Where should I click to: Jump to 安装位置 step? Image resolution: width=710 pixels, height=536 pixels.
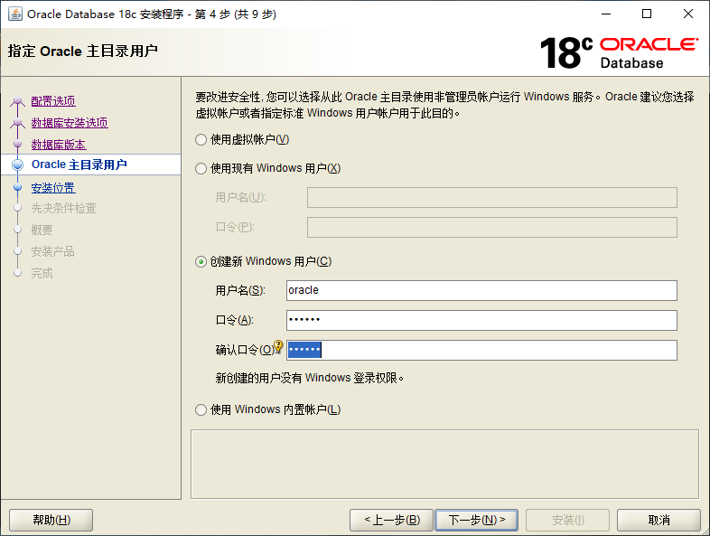53,188
